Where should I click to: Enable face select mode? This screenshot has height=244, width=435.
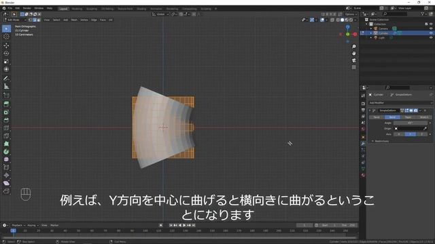(x=39, y=20)
